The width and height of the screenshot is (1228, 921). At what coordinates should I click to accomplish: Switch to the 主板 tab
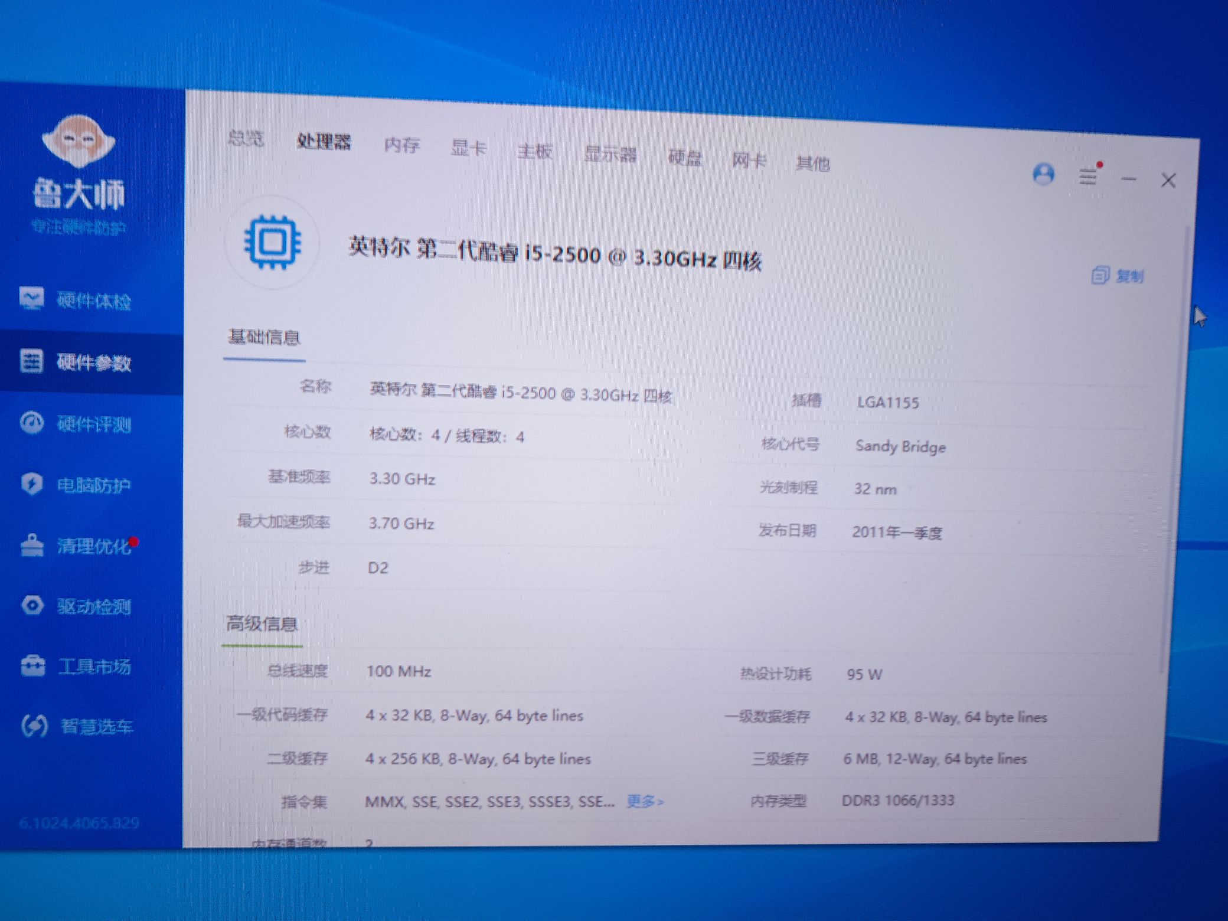tap(535, 151)
